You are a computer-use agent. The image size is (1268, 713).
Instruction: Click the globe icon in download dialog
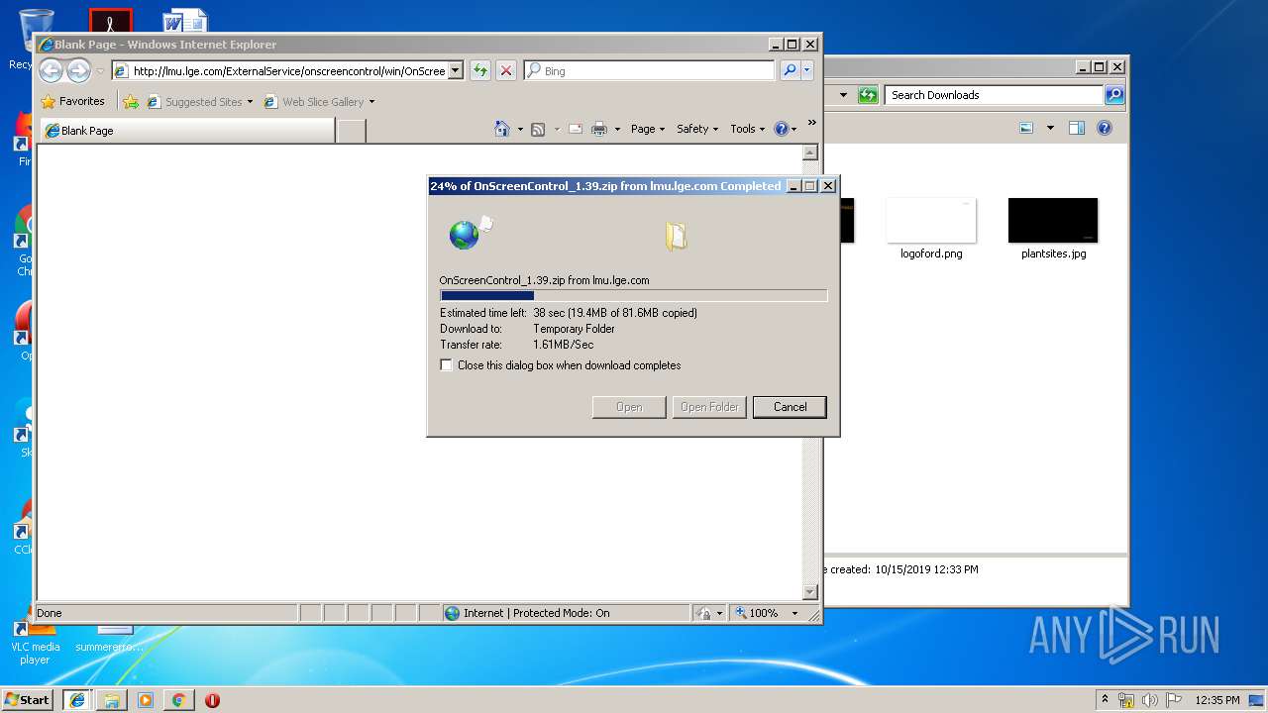(x=463, y=235)
